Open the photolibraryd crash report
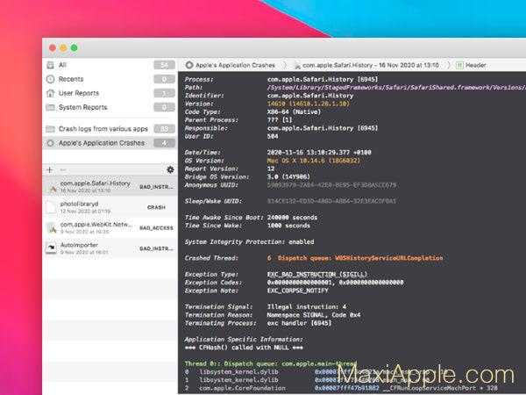Image resolution: width=526 pixels, height=395 pixels. (110, 207)
